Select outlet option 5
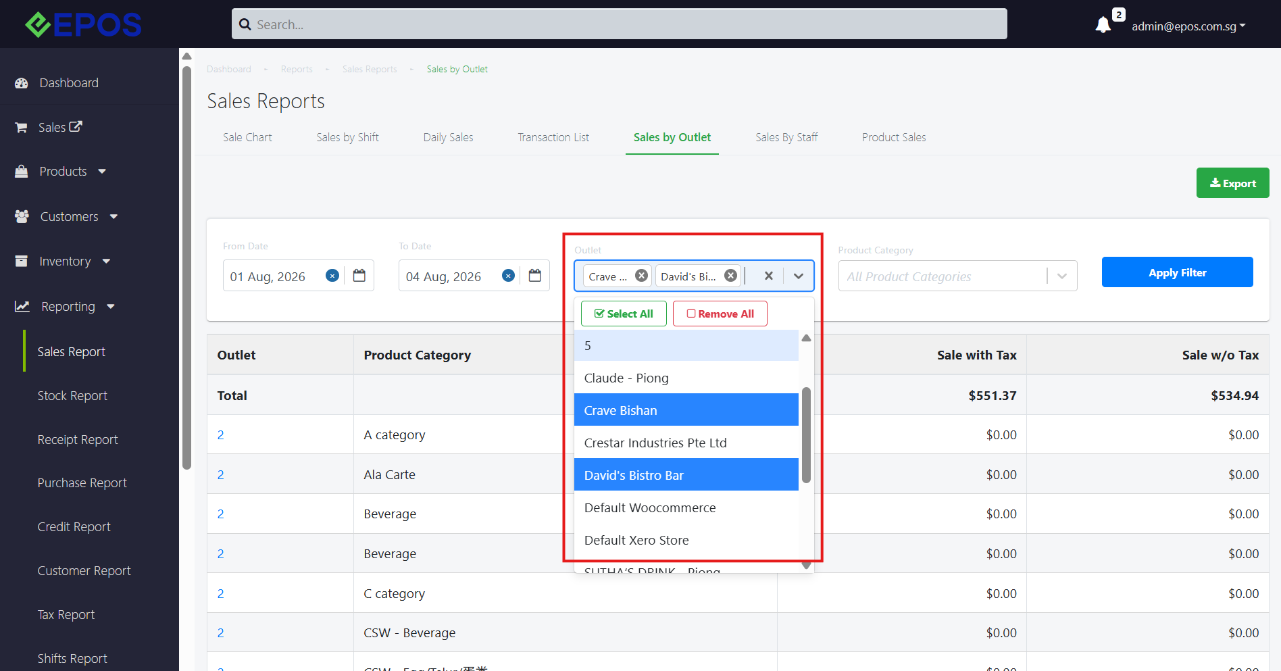This screenshot has width=1281, height=671. pyautogui.click(x=686, y=345)
